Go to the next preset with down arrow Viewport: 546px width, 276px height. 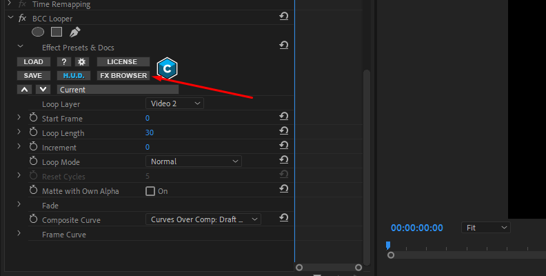43,90
